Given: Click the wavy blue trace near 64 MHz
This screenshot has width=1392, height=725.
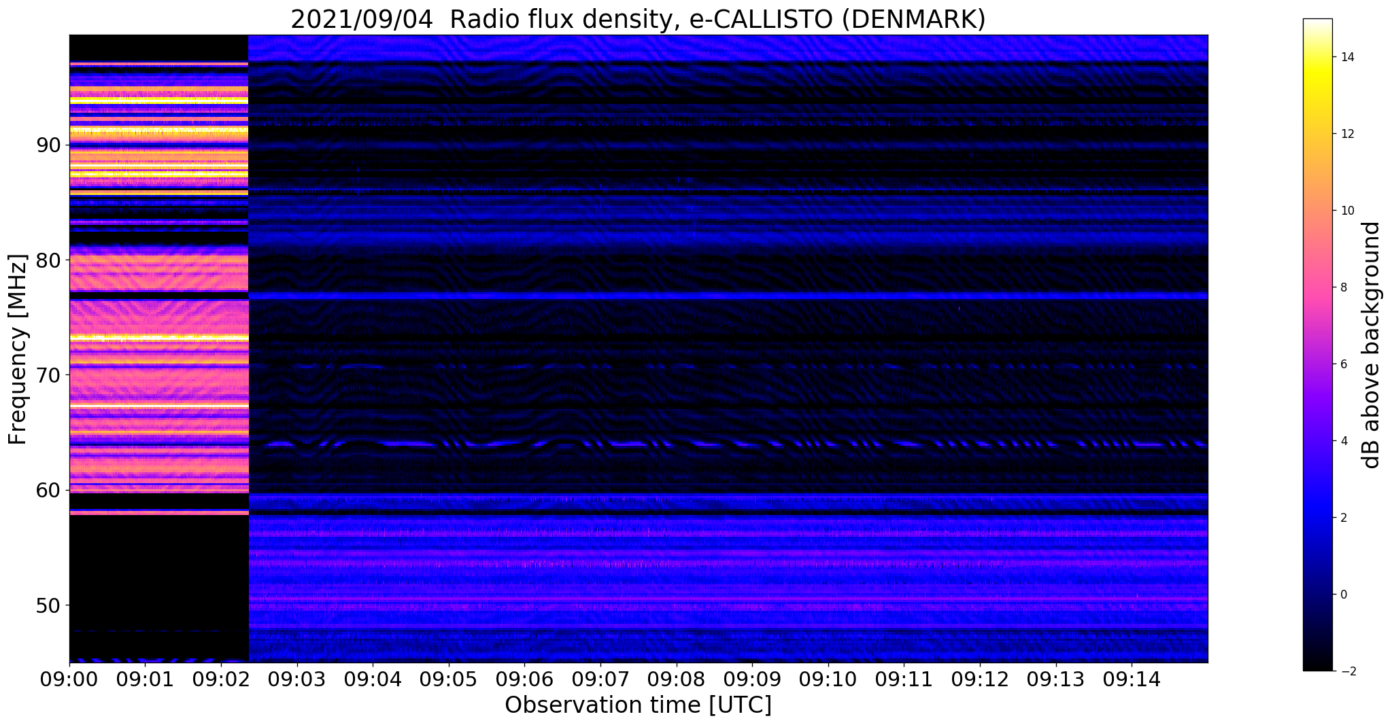Looking at the screenshot, I should [728, 444].
